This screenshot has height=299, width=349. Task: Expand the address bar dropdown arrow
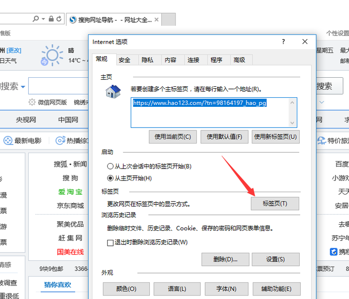tap(43, 19)
